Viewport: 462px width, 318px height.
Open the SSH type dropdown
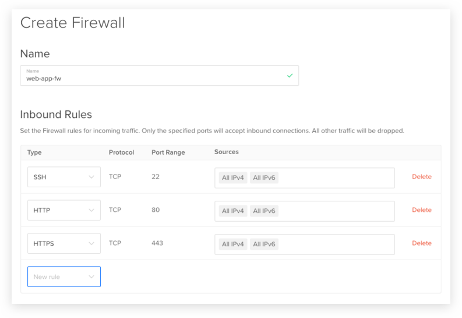tap(64, 177)
